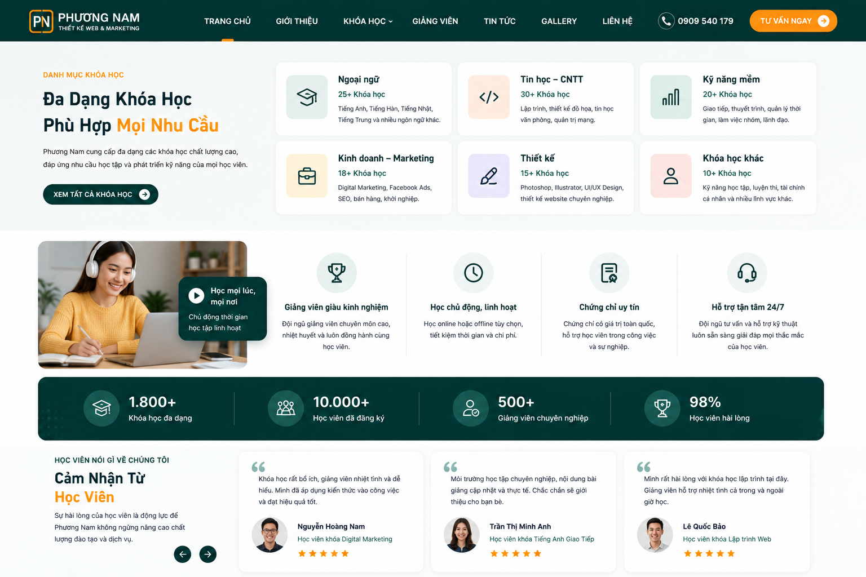Expand the Khóa học dropdown chevron
The width and height of the screenshot is (866, 577).
pyautogui.click(x=391, y=21)
